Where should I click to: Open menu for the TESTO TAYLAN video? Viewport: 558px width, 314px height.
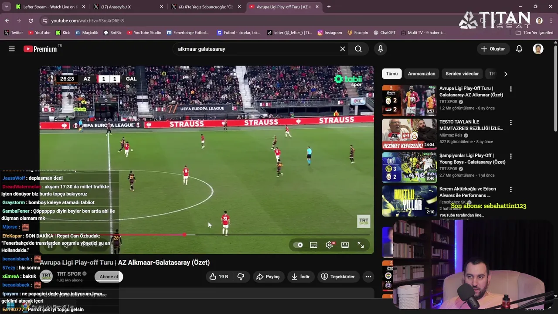pyautogui.click(x=510, y=123)
